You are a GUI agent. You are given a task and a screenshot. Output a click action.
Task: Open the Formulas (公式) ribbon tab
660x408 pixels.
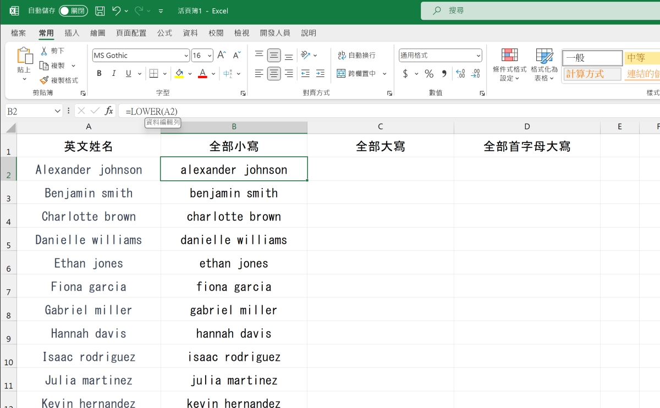click(x=164, y=33)
